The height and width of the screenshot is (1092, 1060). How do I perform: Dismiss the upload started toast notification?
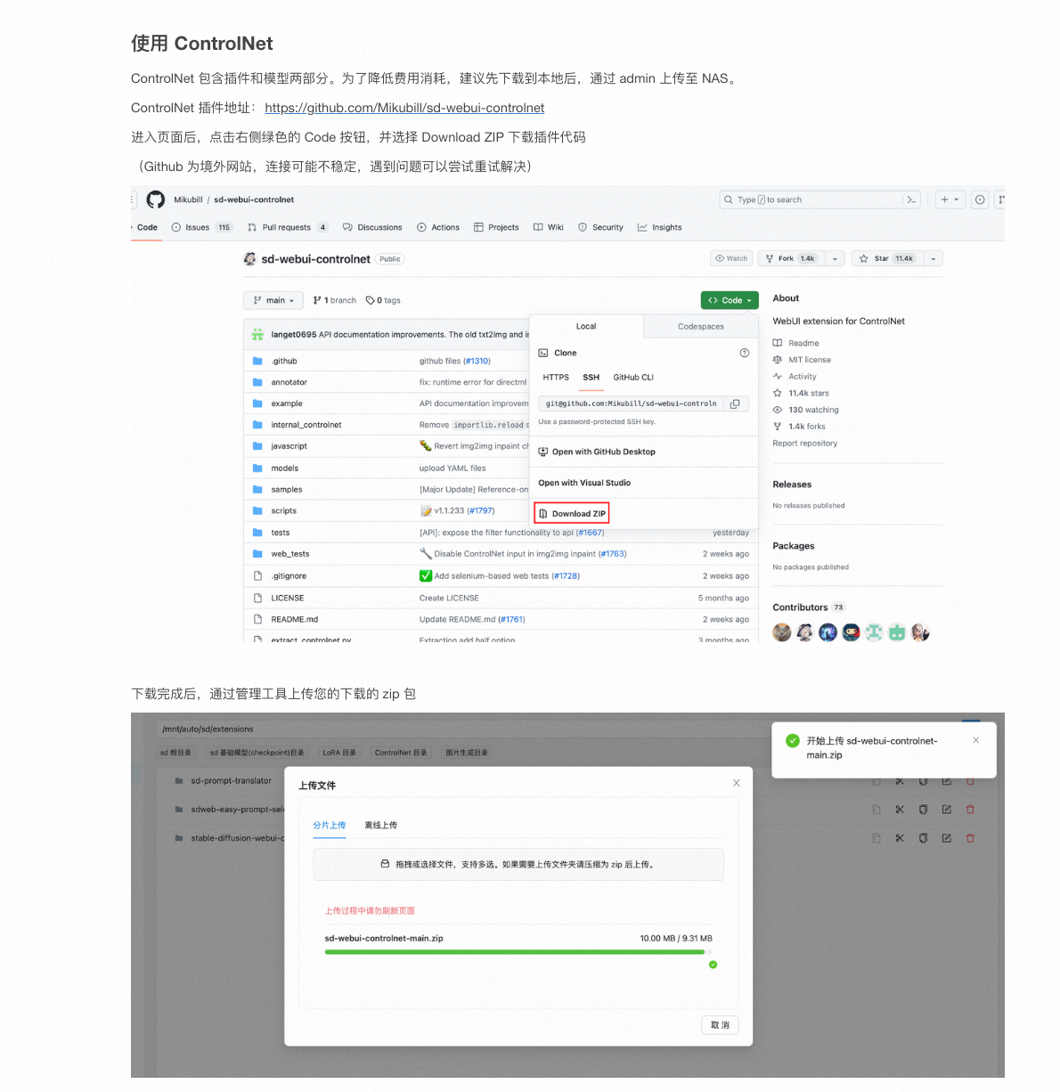pyautogui.click(x=976, y=740)
